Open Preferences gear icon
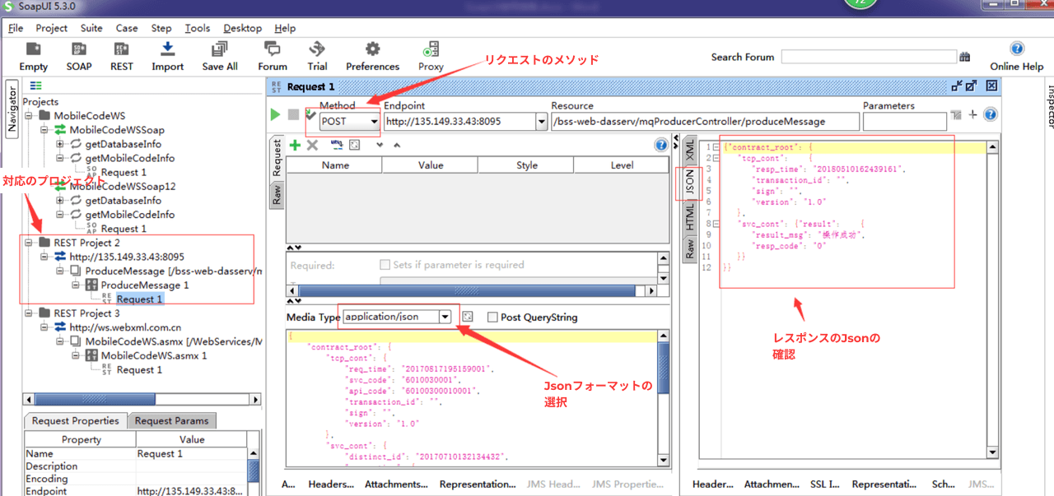The width and height of the screenshot is (1054, 496). coord(372,49)
